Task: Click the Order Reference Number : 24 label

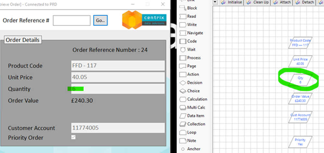Action: (110, 50)
